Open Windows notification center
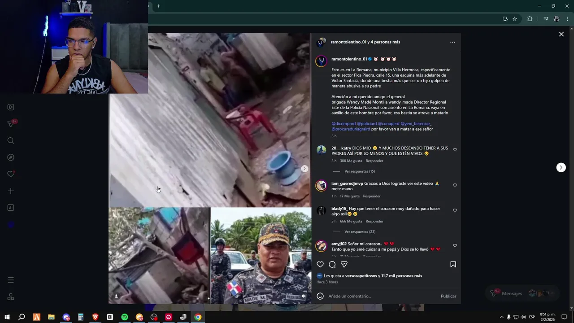This screenshot has width=574, height=323. tap(565, 317)
